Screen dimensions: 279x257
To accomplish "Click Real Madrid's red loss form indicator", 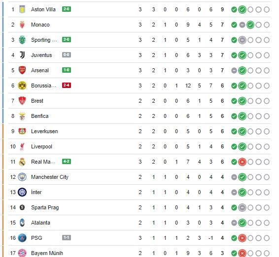I will coord(242,162).
